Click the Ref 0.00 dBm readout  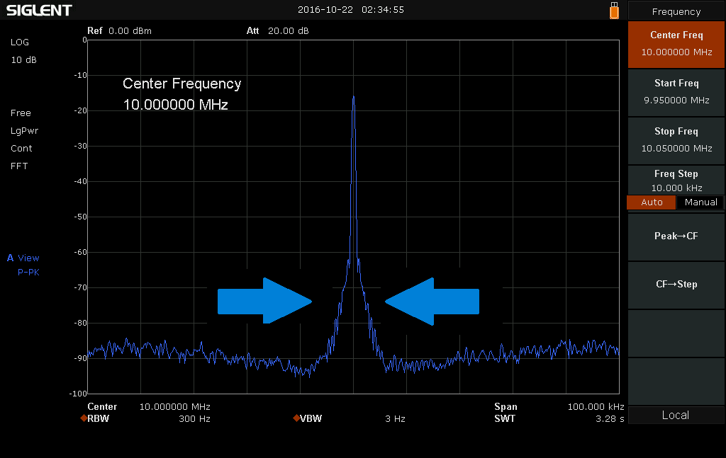click(119, 31)
